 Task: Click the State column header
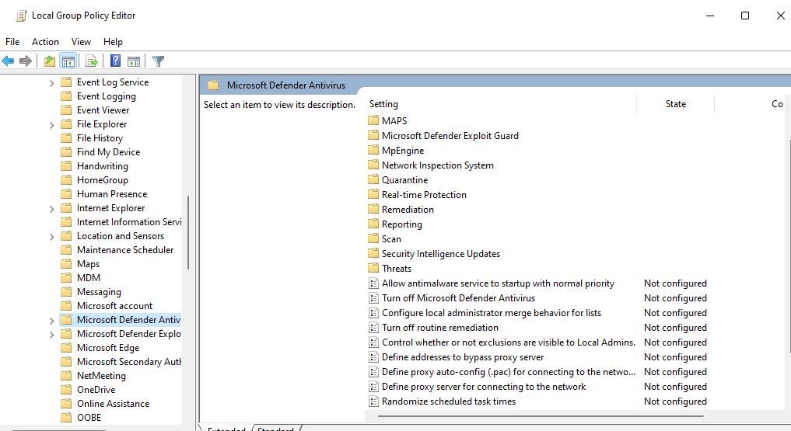tap(675, 104)
